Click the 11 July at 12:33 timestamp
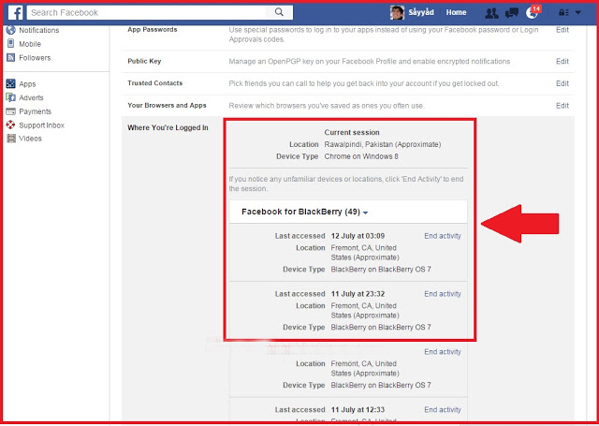 pyautogui.click(x=358, y=409)
